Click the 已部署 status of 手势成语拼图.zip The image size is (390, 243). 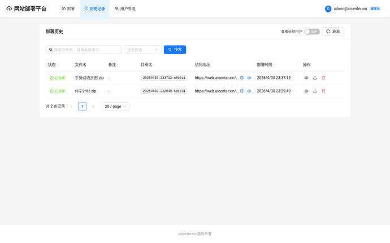[58, 78]
